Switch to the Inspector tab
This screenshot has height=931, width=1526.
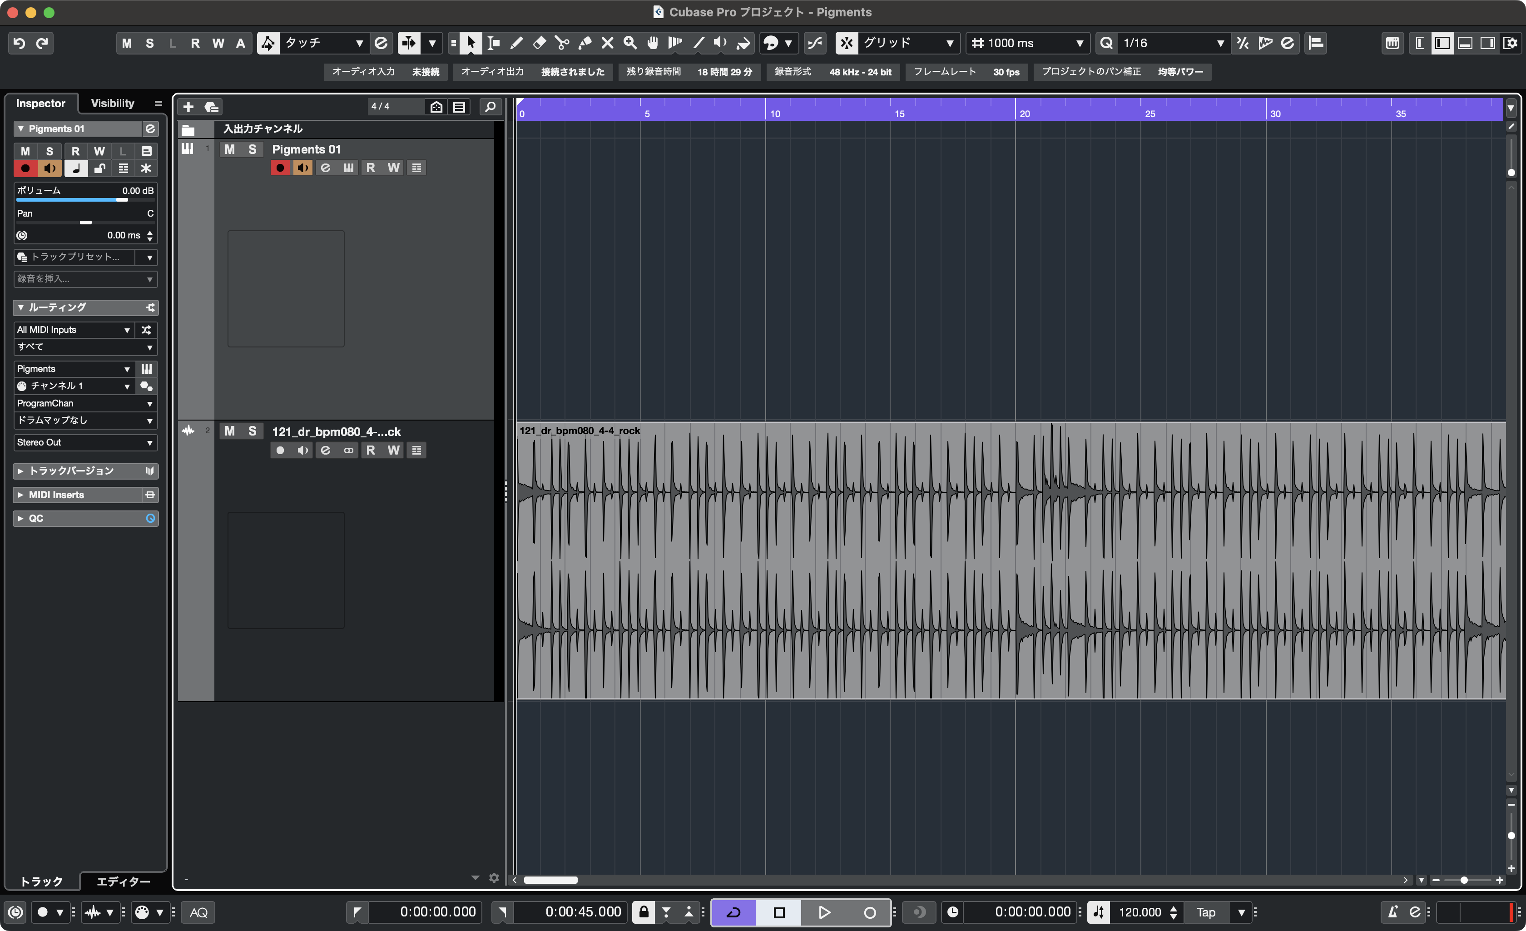click(40, 104)
